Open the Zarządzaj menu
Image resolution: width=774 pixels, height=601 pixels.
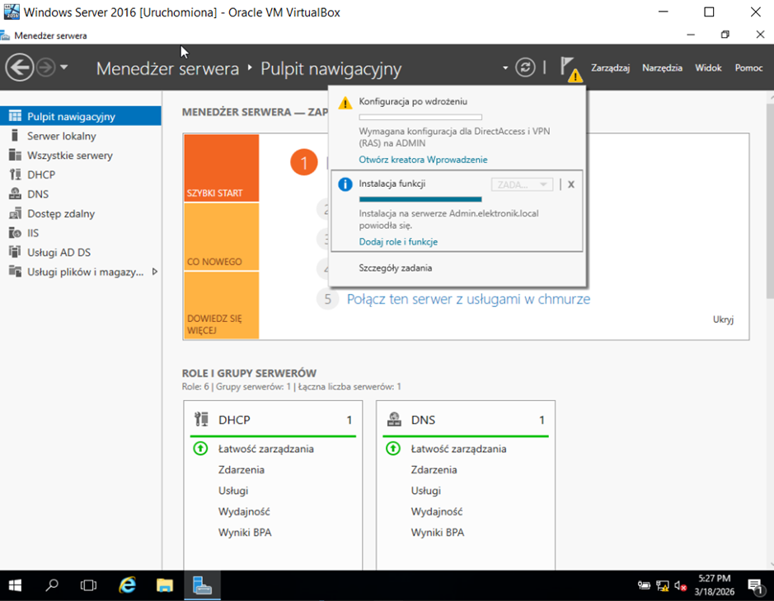tap(610, 68)
